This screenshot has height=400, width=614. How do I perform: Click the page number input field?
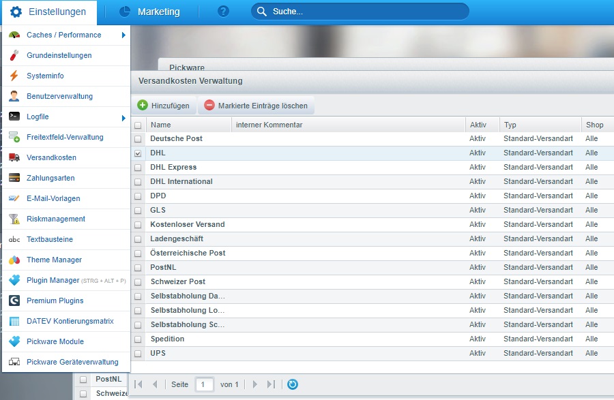(x=205, y=384)
